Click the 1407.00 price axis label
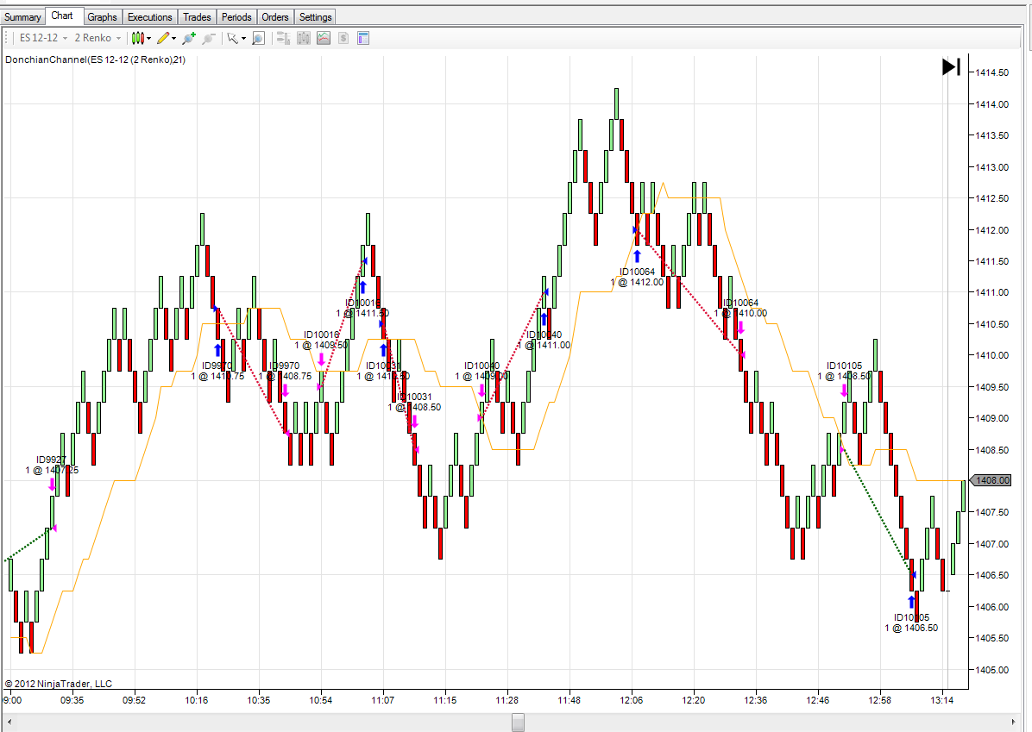1032x732 pixels. click(991, 544)
